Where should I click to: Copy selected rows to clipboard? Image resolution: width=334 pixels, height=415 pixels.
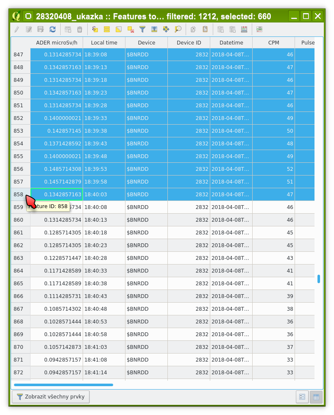[193, 30]
